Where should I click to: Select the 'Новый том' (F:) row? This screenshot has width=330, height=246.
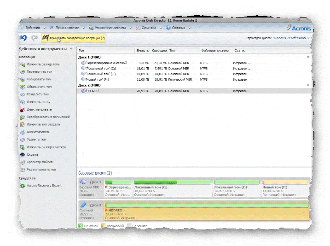coord(194,79)
